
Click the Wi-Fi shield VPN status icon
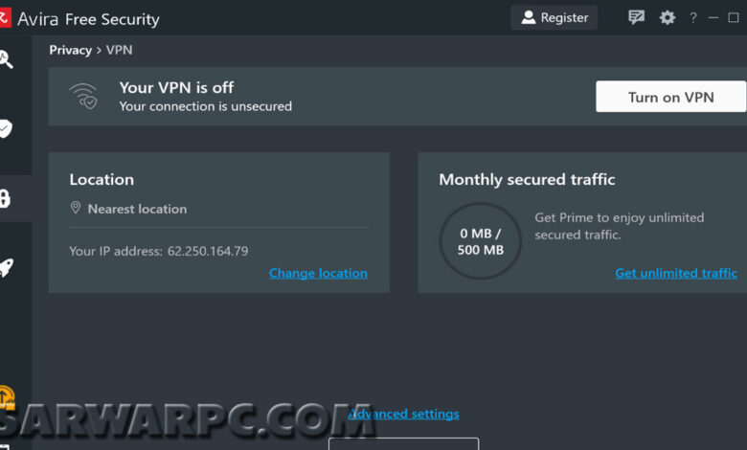click(83, 96)
